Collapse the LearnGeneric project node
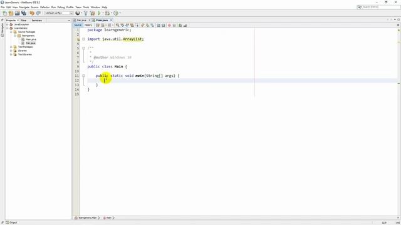The height and width of the screenshot is (225, 401). 8,28
